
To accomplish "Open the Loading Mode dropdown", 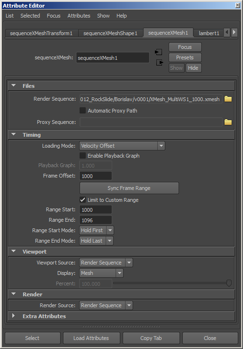I will pos(122,146).
